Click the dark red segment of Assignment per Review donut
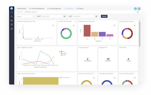151x95 pixels. point(132,33)
